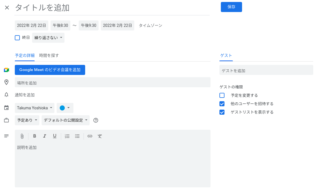Open the 繰り返さない recurrence dropdown
This screenshot has width=318, height=191.
click(x=48, y=38)
